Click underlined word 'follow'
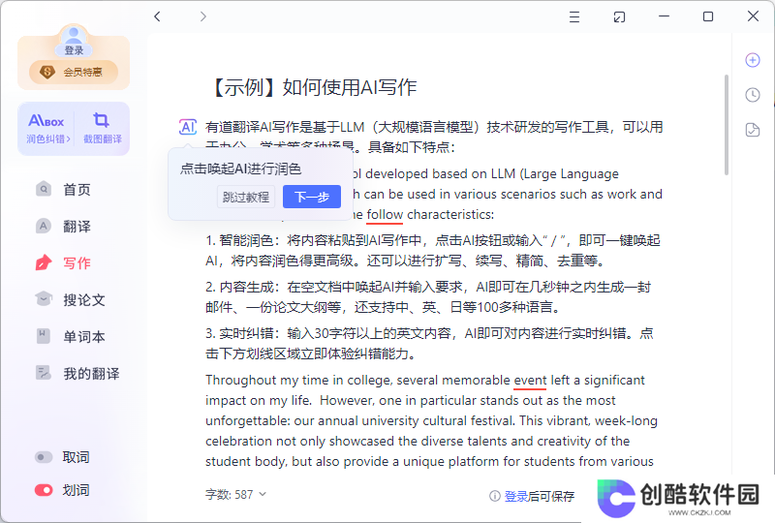 385,215
